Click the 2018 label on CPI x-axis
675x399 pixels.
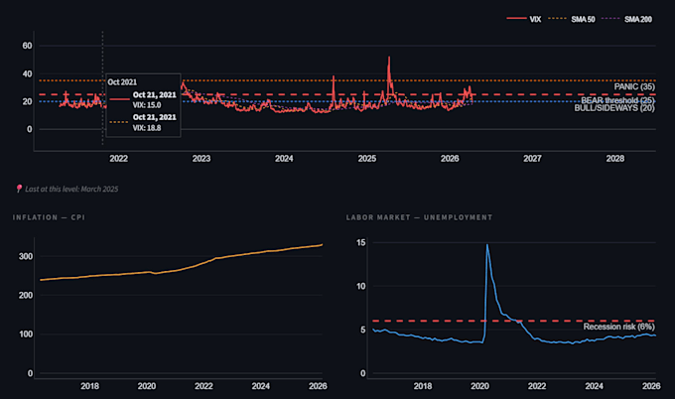[x=89, y=386]
